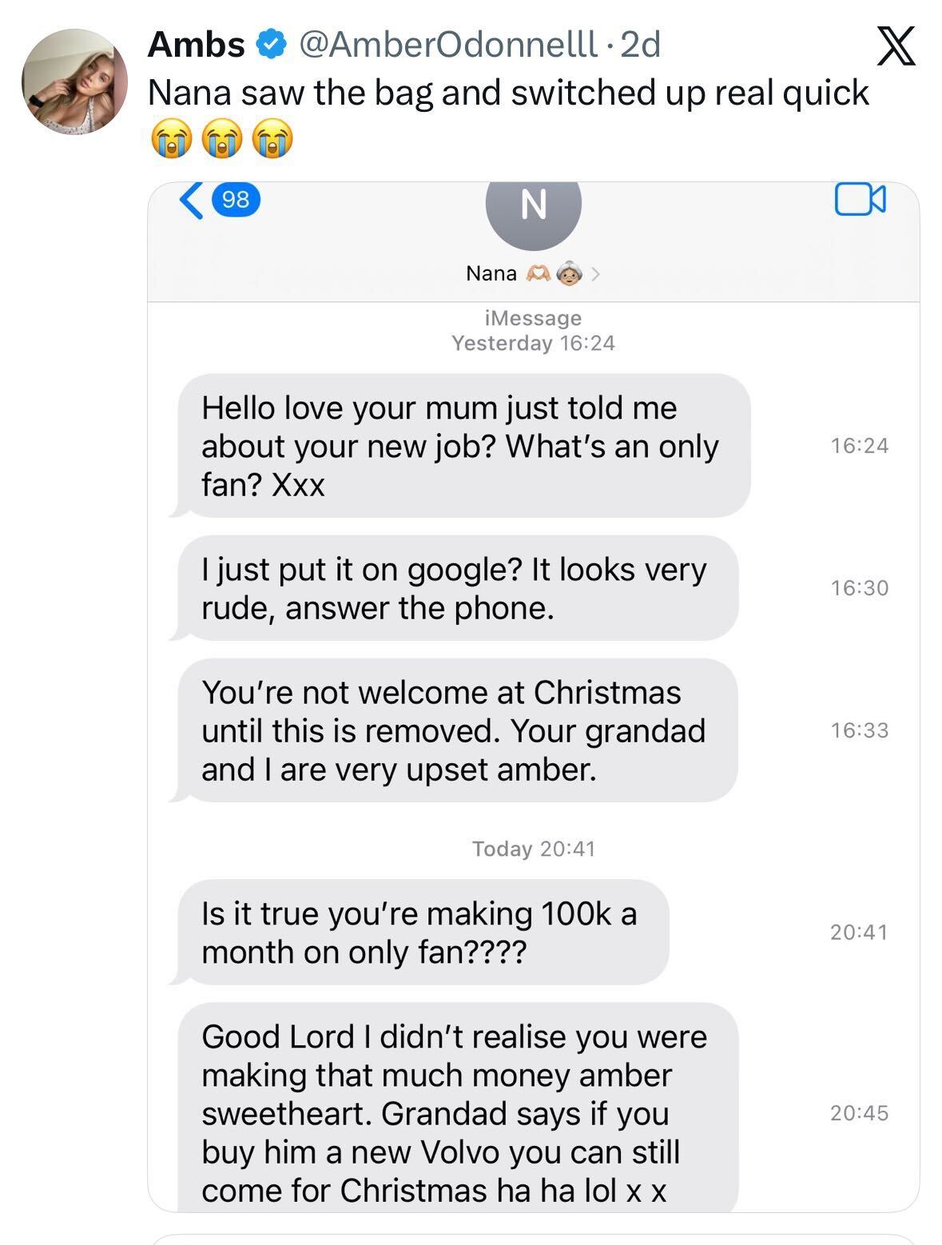The width and height of the screenshot is (942, 1245).
Task: Tap the back arrow in iMessage
Action: point(190,200)
